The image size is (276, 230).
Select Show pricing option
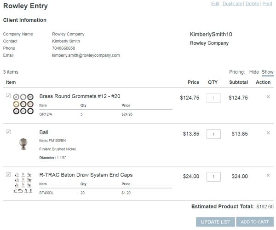point(268,72)
